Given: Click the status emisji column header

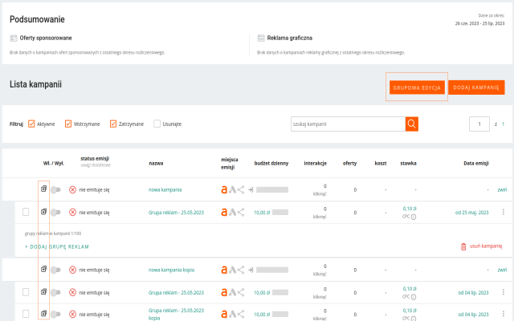Looking at the screenshot, I should [95, 159].
